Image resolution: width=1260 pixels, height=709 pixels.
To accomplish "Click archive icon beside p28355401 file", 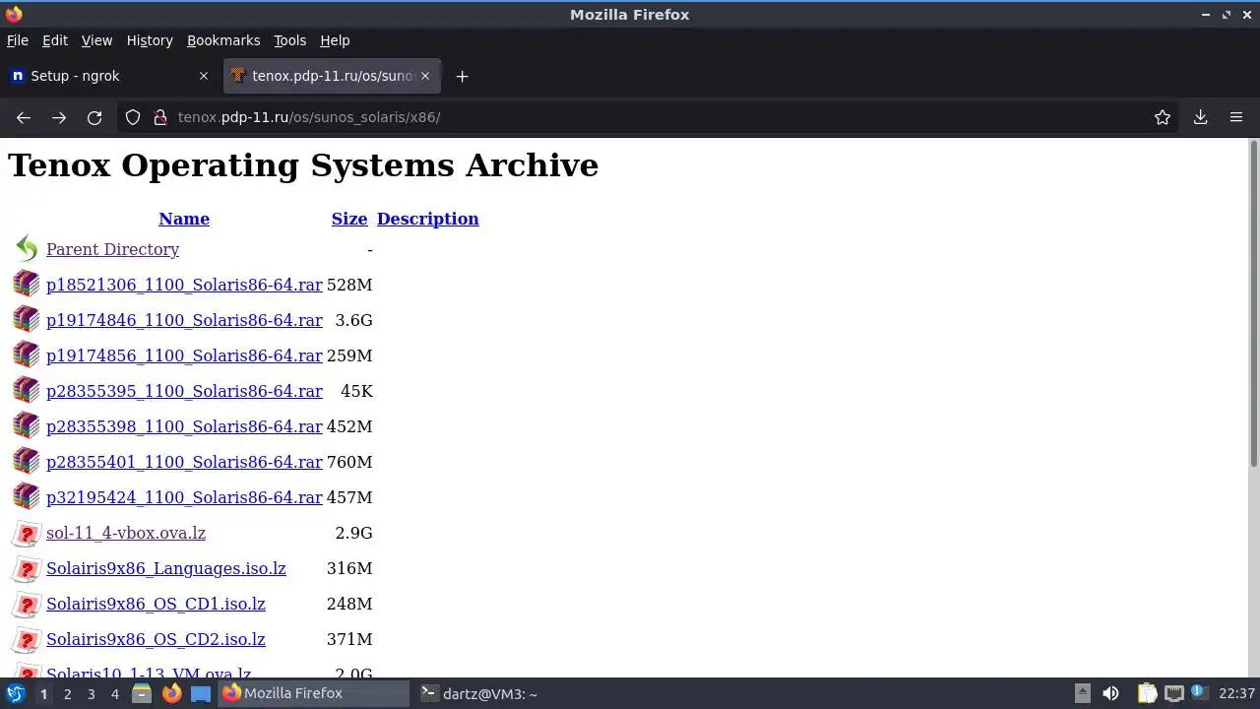I will click(x=27, y=462).
